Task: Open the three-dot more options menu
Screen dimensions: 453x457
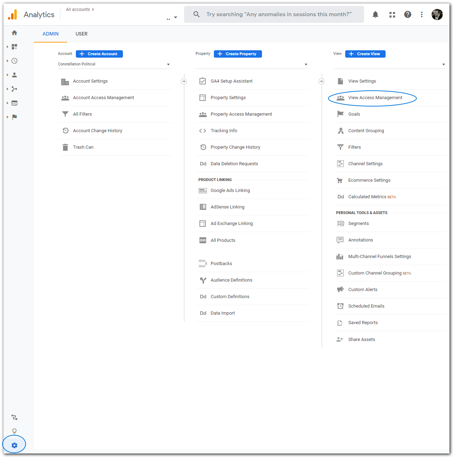Action: coord(422,14)
